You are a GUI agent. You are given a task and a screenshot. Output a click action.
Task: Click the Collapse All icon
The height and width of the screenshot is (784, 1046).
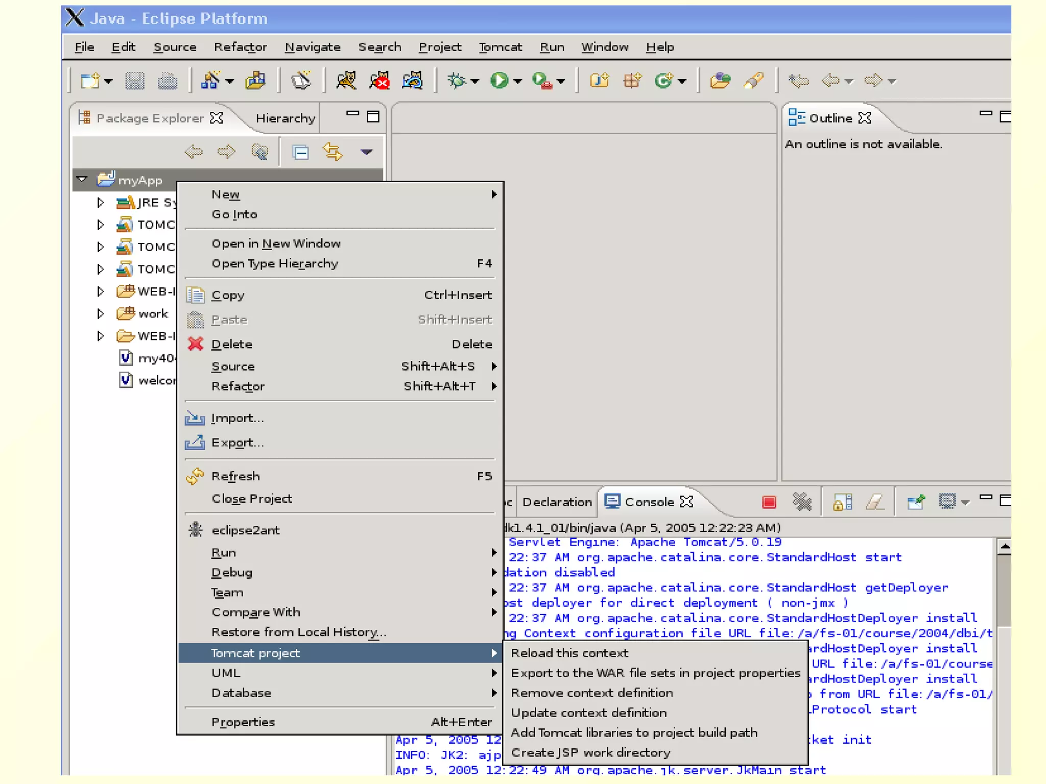(300, 152)
